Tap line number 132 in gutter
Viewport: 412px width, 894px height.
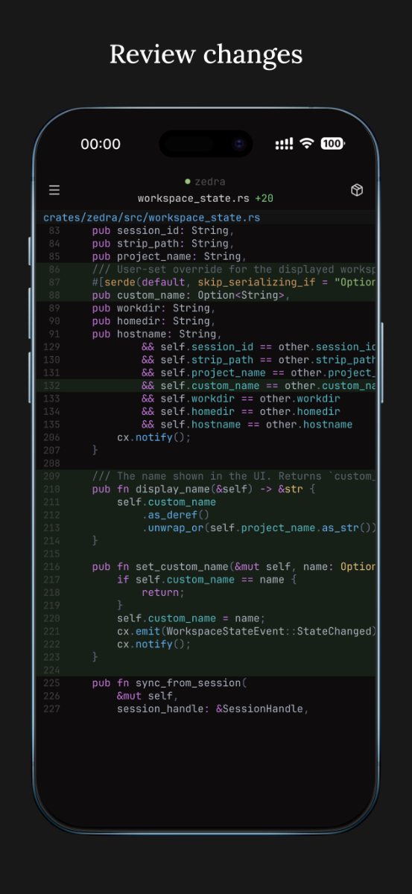coord(51,386)
